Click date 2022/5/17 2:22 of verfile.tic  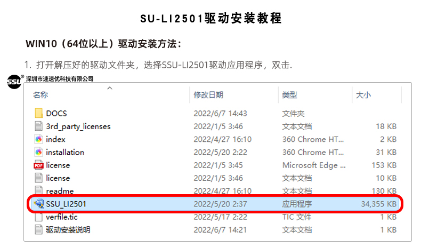[221, 217]
